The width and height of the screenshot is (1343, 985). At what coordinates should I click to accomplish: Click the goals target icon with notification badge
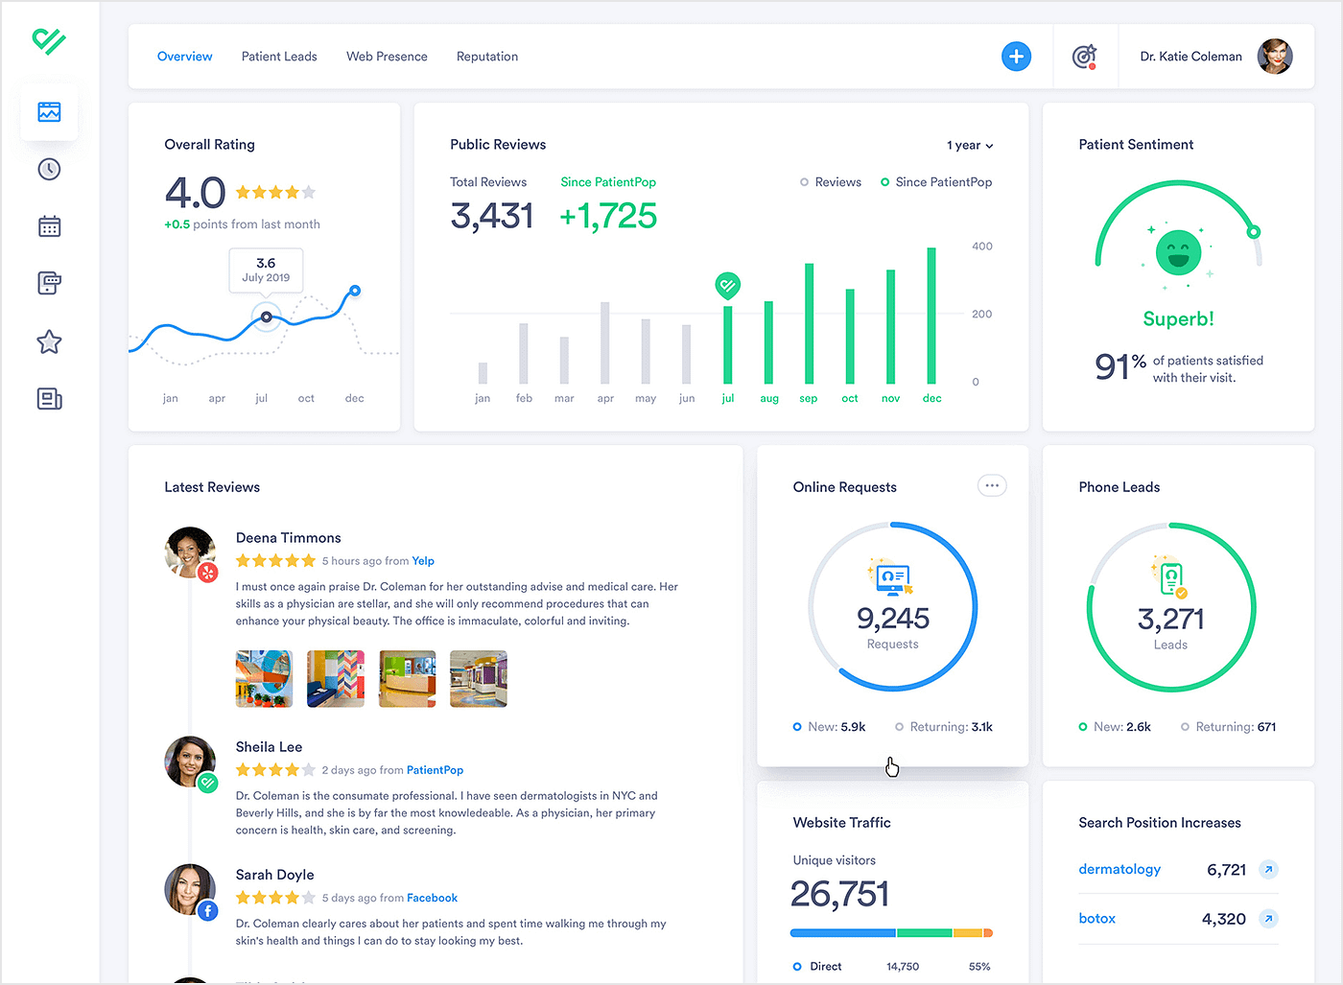click(x=1085, y=57)
